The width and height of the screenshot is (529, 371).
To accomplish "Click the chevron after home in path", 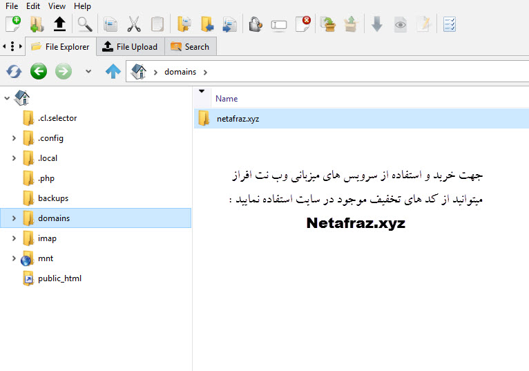I will pos(155,73).
